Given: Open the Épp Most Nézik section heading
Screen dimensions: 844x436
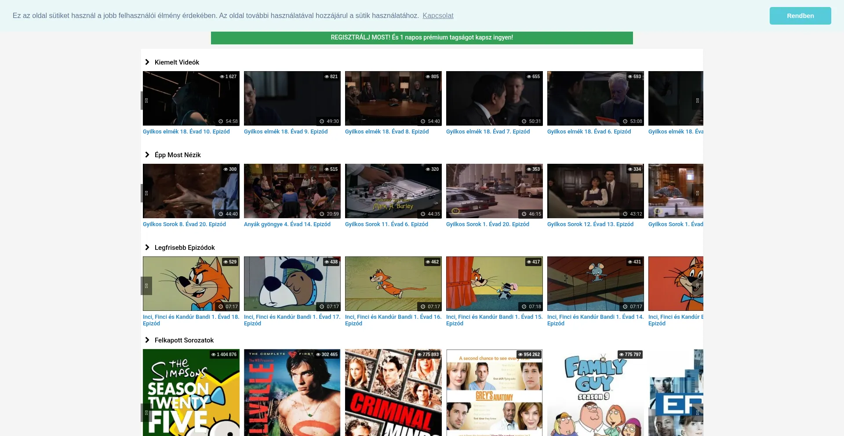Looking at the screenshot, I should coord(178,155).
